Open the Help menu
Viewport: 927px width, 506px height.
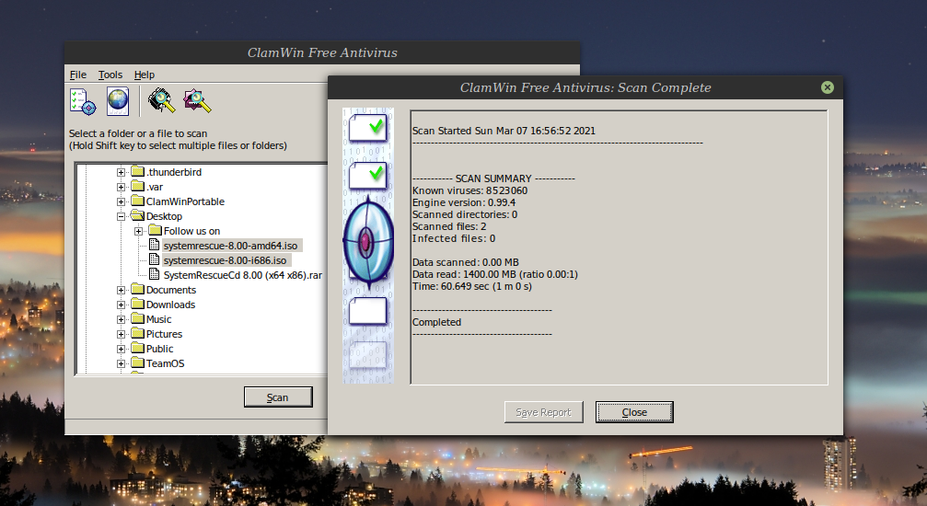(145, 75)
